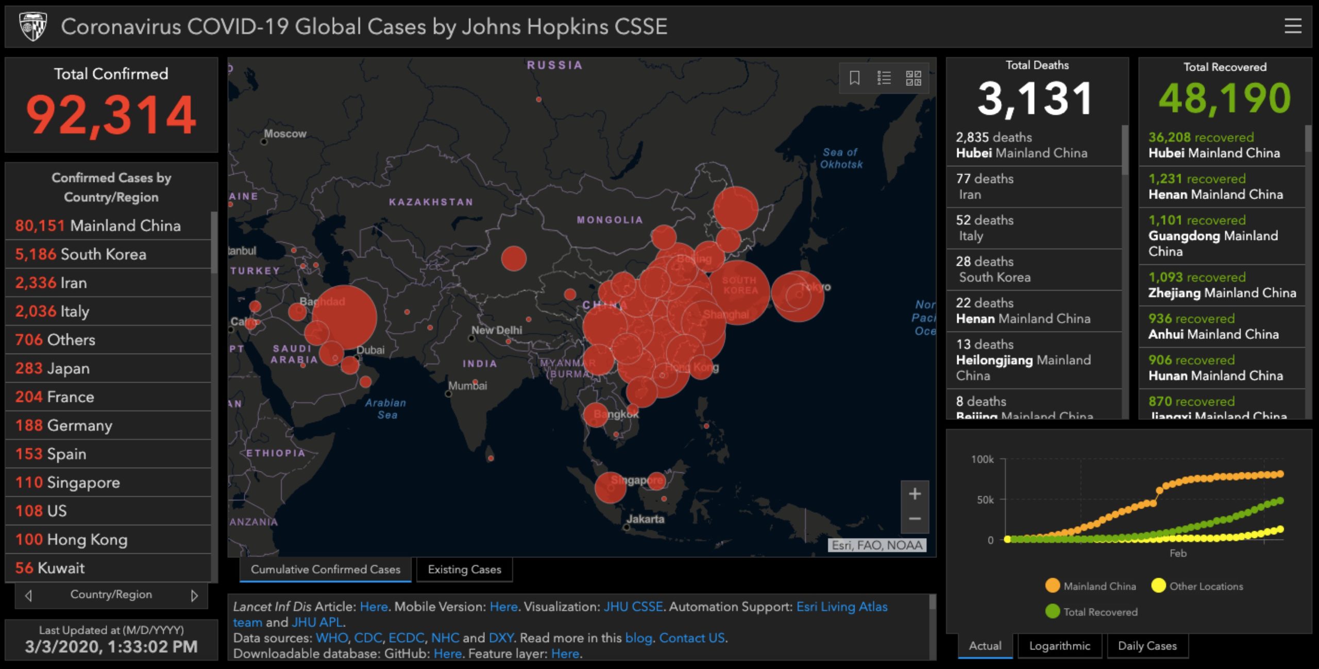The image size is (1319, 669).
Task: Switch to Existing Cases map tab
Action: tap(464, 570)
